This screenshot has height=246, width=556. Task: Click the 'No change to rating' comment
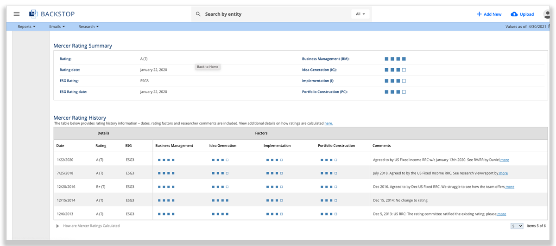[400, 201]
